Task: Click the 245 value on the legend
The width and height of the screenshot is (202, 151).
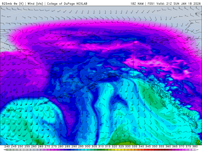Action: coord(14,146)
